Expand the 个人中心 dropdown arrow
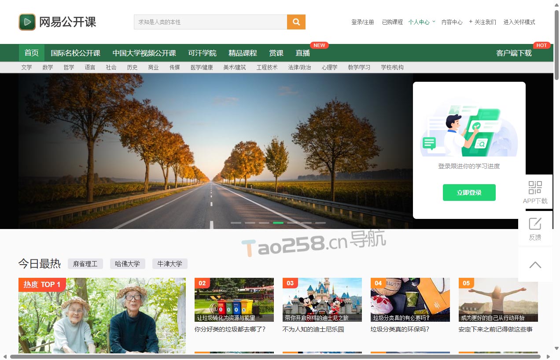 pyautogui.click(x=434, y=22)
